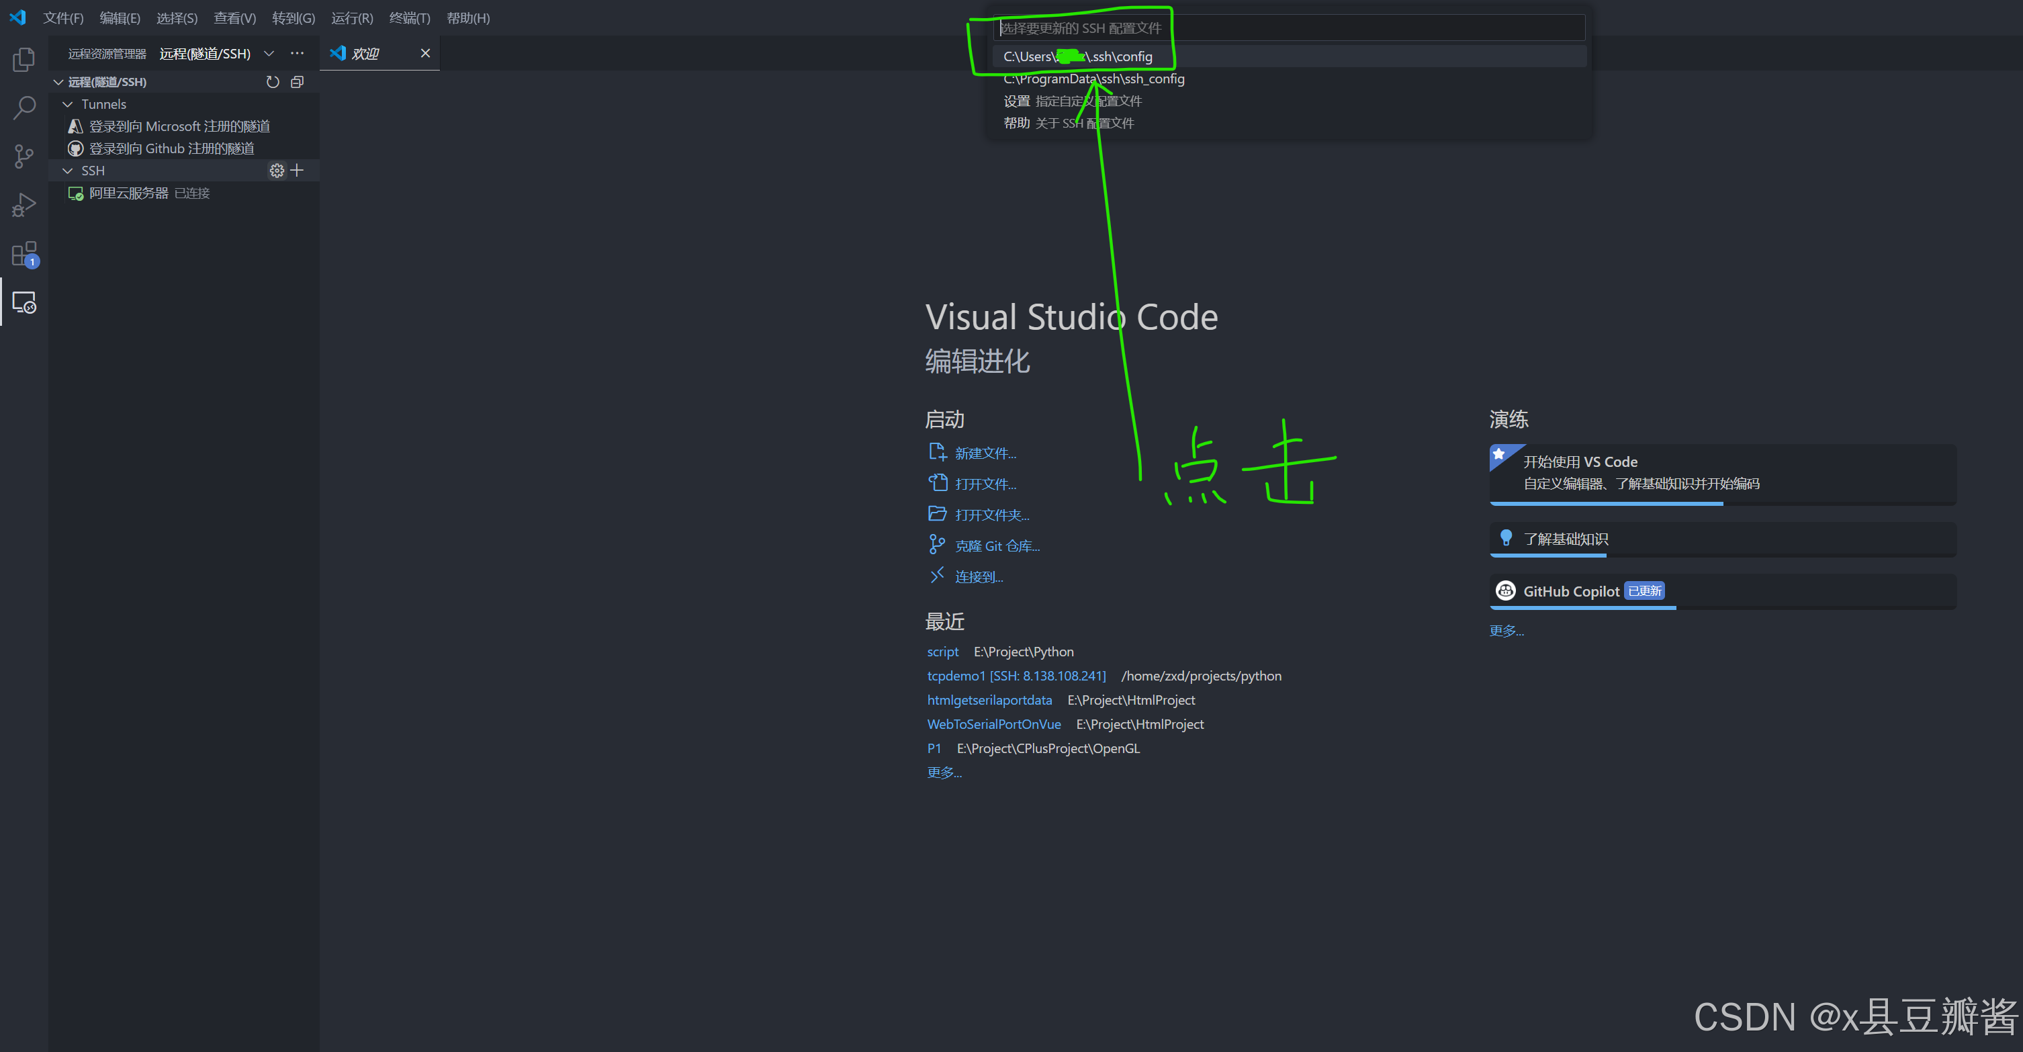Collapse all in remote explorer panel
This screenshot has width=2023, height=1052.
pos(297,82)
